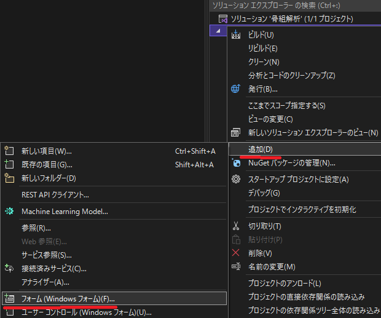Click the gear icon for startup project
Image resolution: width=381 pixels, height=318 pixels.
[x=236, y=180]
